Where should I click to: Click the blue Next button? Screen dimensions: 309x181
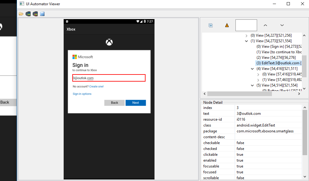click(136, 103)
